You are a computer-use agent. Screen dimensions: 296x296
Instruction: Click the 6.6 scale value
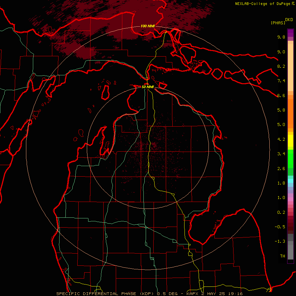coord(281,95)
